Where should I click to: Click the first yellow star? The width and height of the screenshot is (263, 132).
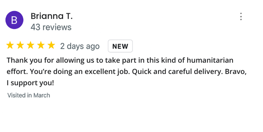pos(10,45)
